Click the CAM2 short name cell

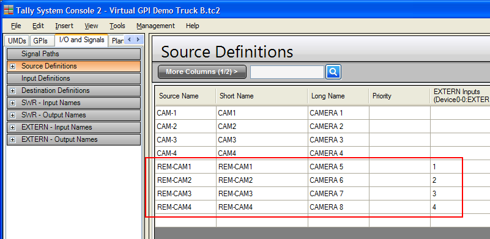coord(262,127)
